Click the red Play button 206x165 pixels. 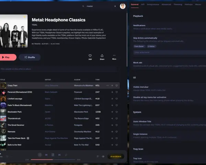(x=8, y=57)
